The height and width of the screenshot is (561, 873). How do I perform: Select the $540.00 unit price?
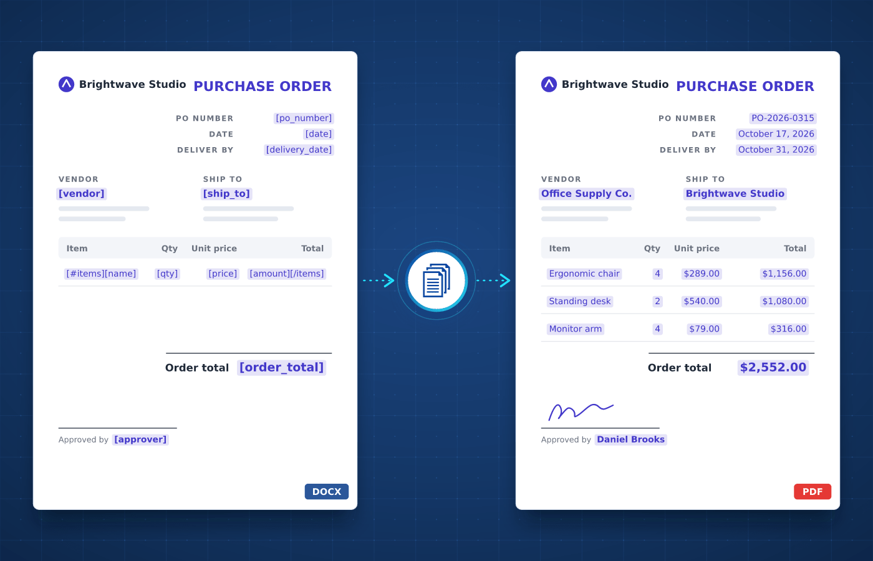coord(702,301)
